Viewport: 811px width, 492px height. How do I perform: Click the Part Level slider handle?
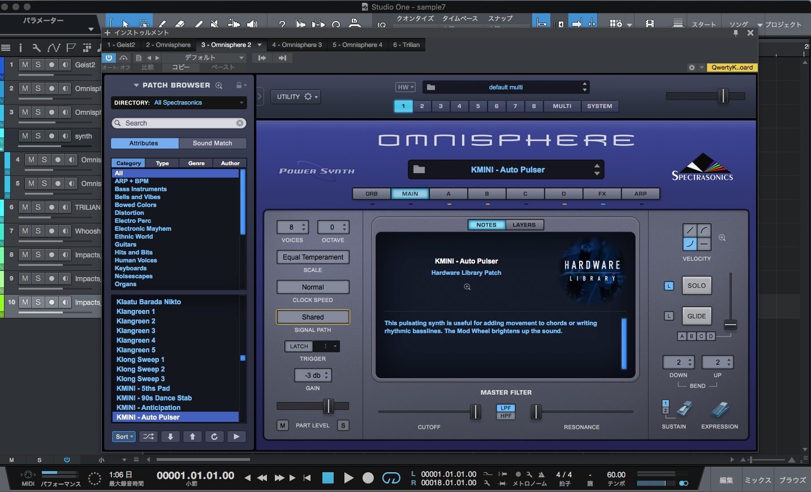click(x=328, y=405)
